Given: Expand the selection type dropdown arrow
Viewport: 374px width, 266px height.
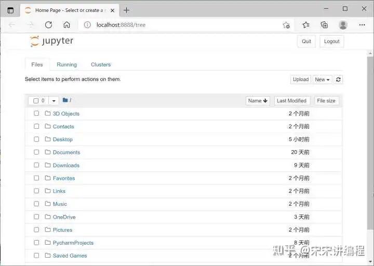Looking at the screenshot, I should coord(54,101).
